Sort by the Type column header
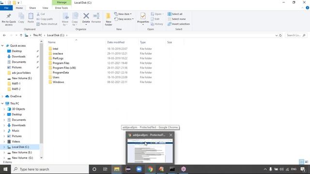310x174 pixels. click(143, 42)
